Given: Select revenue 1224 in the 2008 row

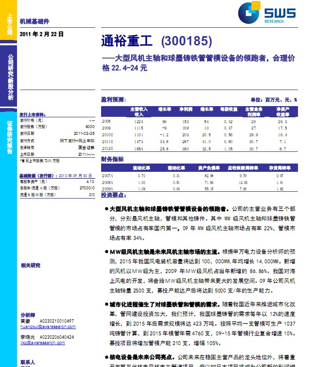Looking at the screenshot, I should pyautogui.click(x=139, y=122).
